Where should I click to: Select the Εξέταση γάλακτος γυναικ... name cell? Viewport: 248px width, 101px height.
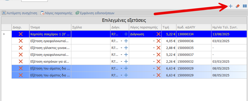click(50, 48)
